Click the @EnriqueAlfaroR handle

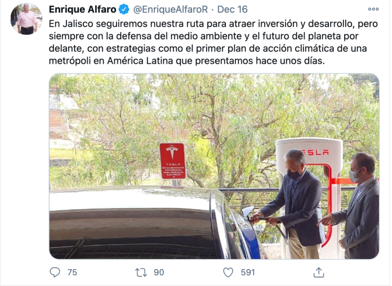coord(171,10)
